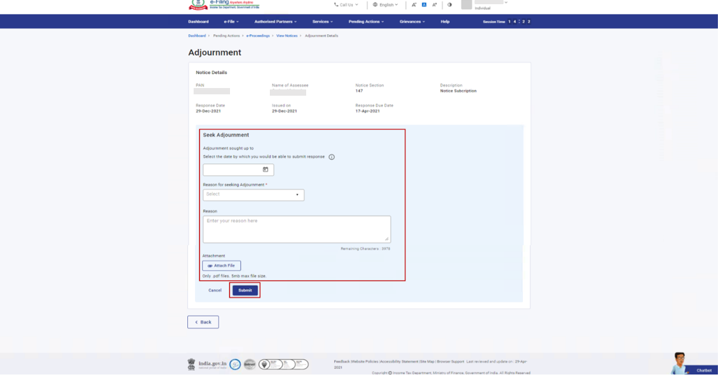Click the Submit button
The image size is (720, 378).
tap(245, 291)
